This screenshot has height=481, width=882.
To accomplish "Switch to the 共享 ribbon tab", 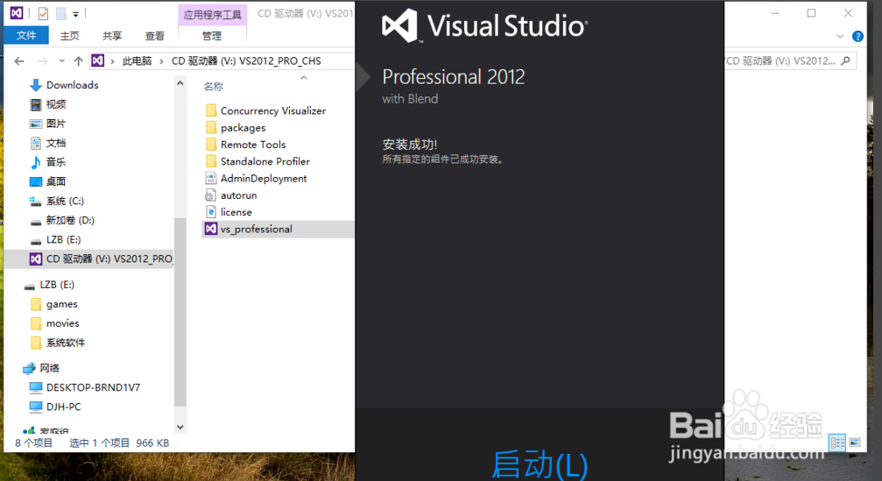I will pyautogui.click(x=112, y=35).
